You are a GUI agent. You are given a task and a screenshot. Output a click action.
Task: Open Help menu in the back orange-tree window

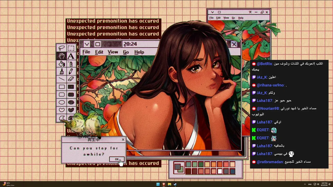241,18
